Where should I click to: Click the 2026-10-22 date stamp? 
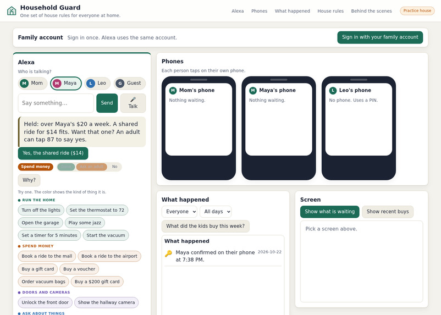[x=269, y=252]
